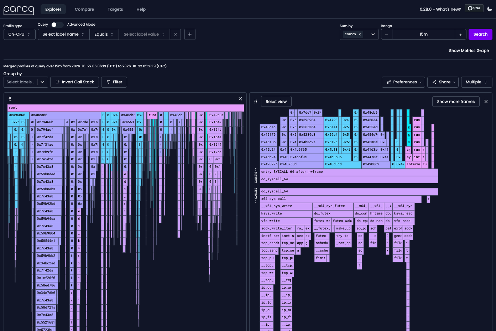The image size is (496, 331).
Task: Open the On-CPU profile type dropdown
Action: click(x=20, y=34)
